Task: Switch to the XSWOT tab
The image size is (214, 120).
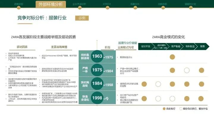Action: (107, 4)
